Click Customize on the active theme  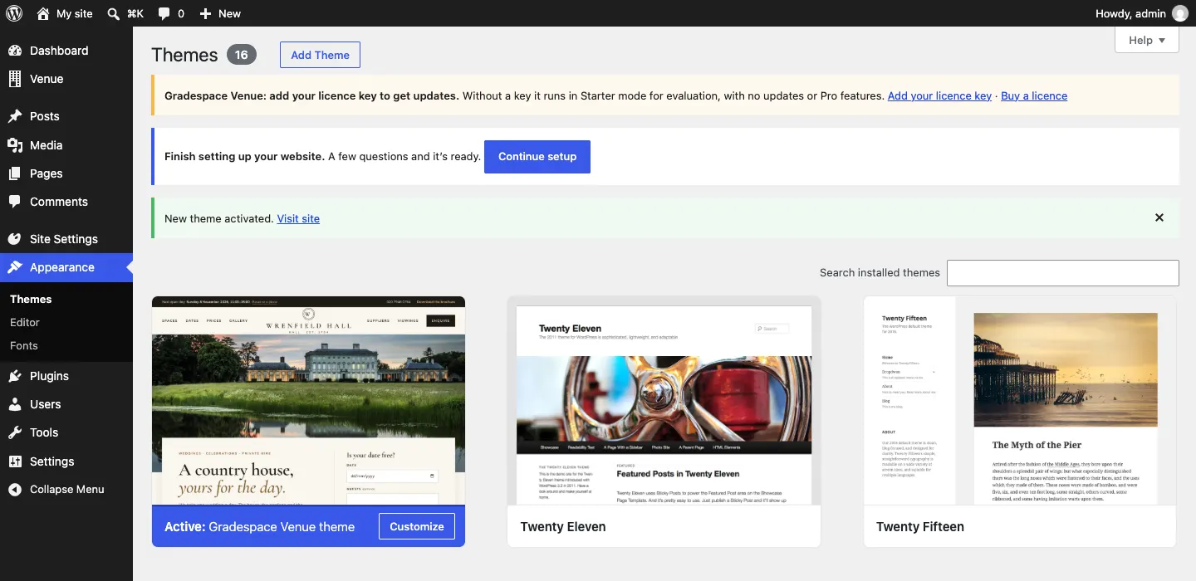[x=417, y=526]
